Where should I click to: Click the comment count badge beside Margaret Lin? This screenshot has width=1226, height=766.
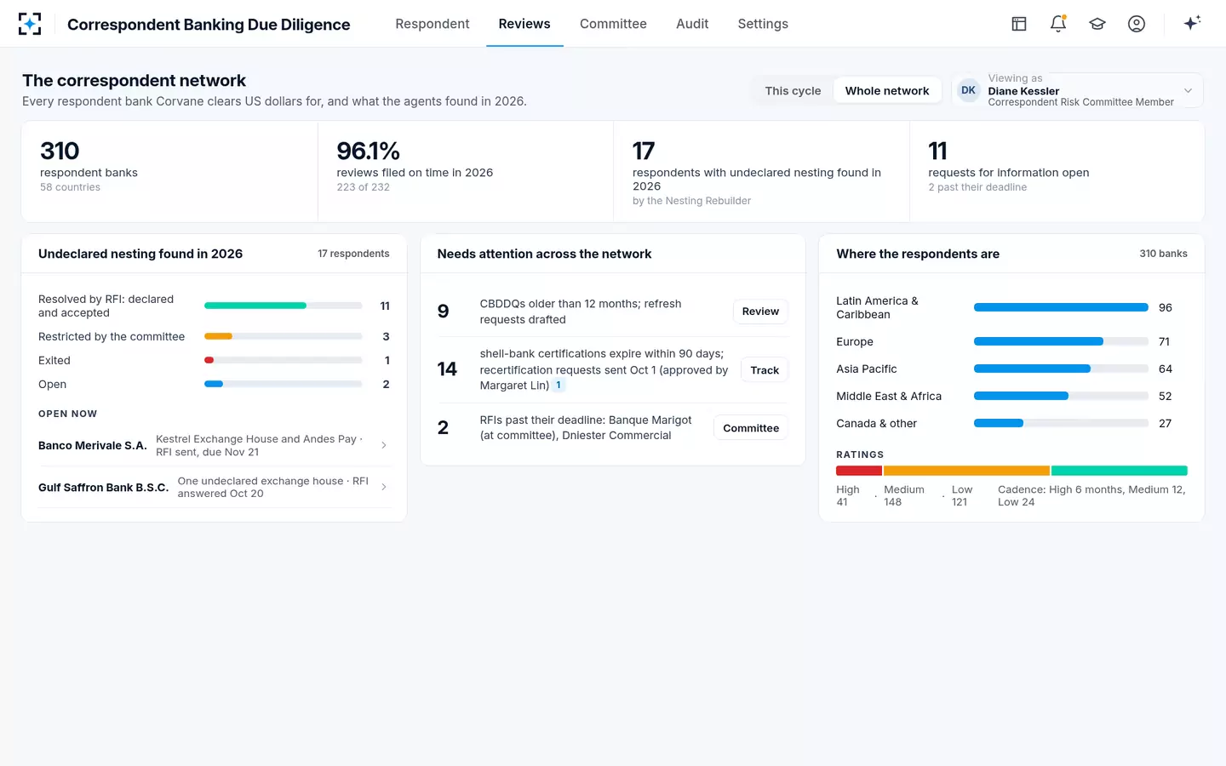tap(559, 386)
